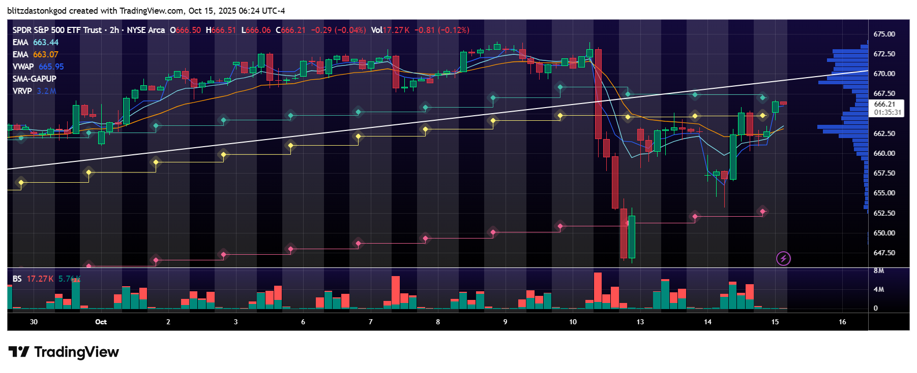This screenshot has width=917, height=373.
Task: Click the EMA 663.07 legend entry
Action: pyautogui.click(x=36, y=54)
